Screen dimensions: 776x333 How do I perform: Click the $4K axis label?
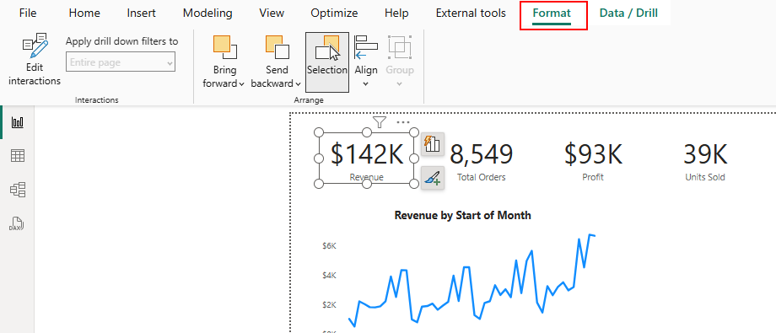click(329, 275)
